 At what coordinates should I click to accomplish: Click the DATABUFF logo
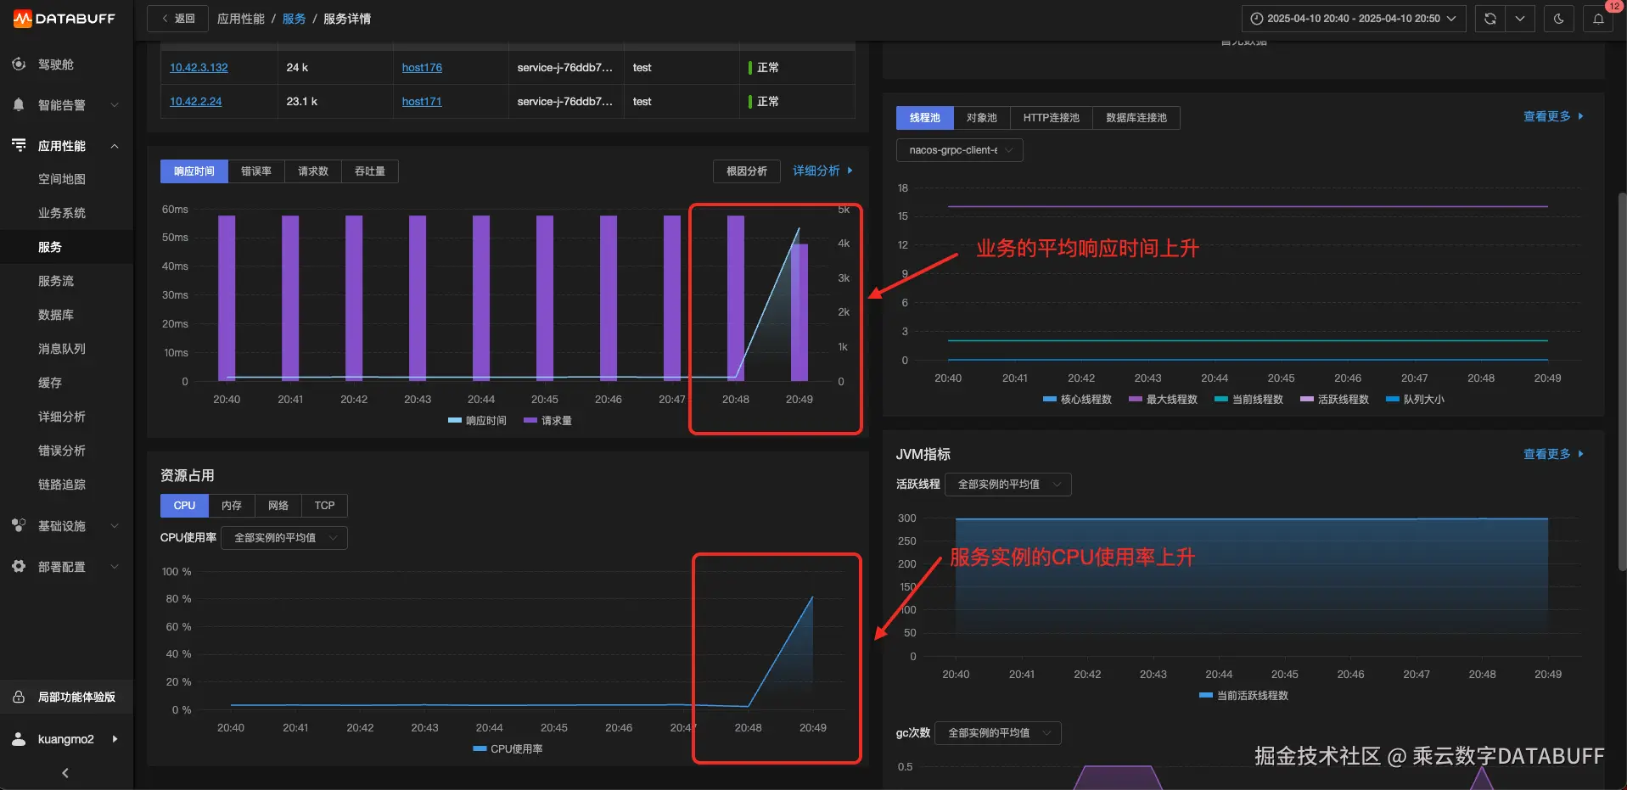(x=65, y=19)
